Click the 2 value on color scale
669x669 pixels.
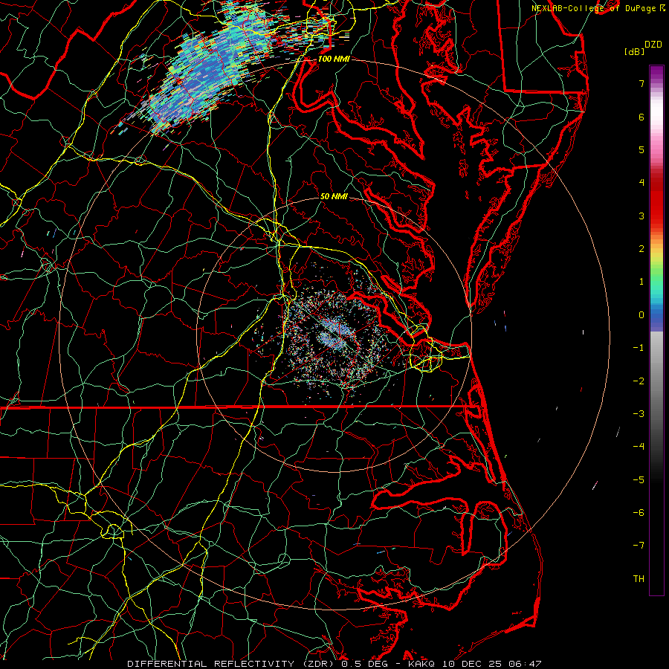tap(641, 249)
